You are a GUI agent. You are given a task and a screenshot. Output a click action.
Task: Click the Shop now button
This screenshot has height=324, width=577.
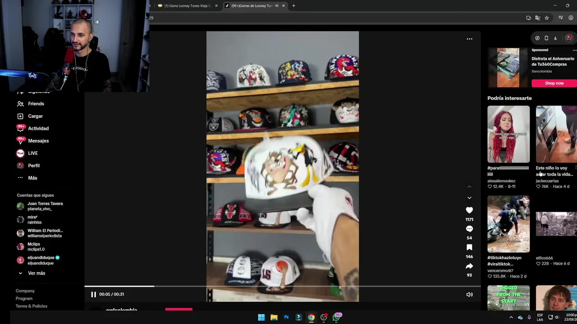[554, 83]
